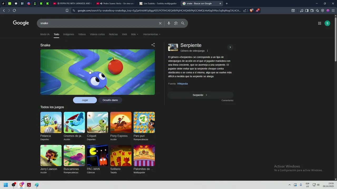Screen dimensions: 337x189
Task: Toggle the browser sidebar panel icon
Action: pyautogui.click(x=307, y=10)
